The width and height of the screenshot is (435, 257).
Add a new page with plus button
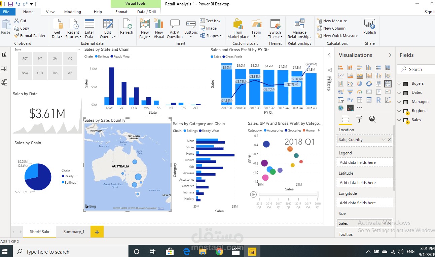[97, 232]
